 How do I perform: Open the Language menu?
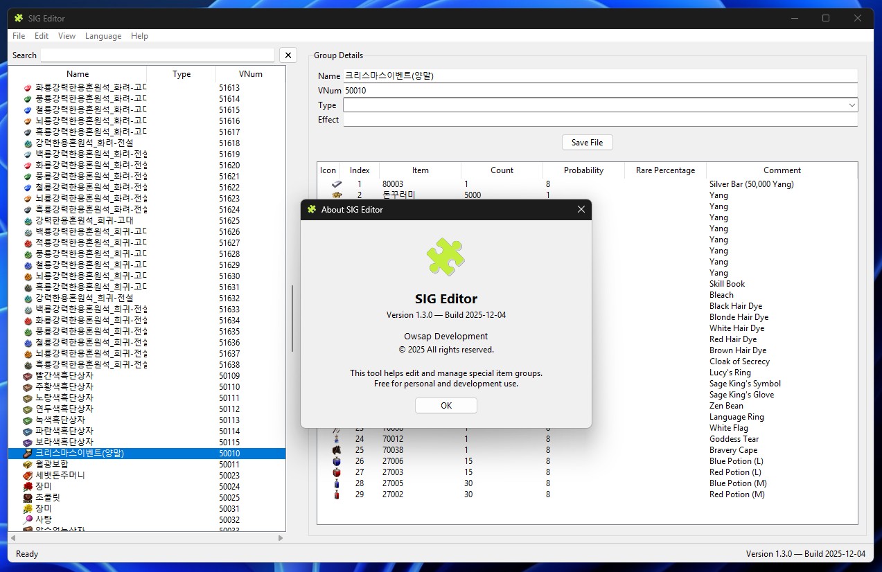[103, 36]
